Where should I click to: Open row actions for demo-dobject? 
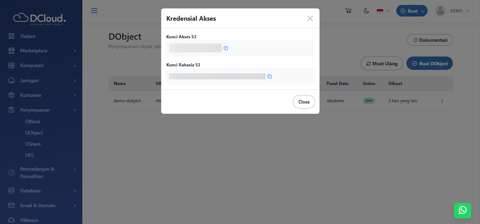point(442,101)
